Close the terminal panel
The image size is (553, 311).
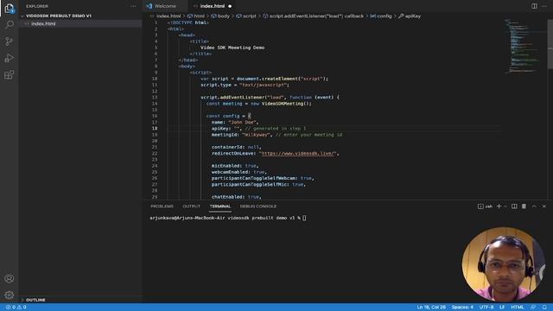point(544,206)
